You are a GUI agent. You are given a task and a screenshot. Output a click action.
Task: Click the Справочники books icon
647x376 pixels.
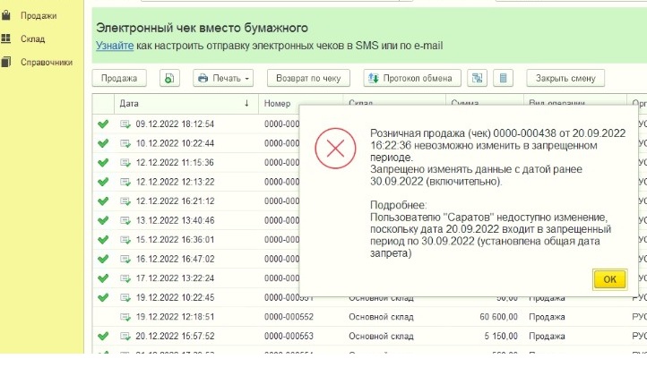click(x=7, y=63)
